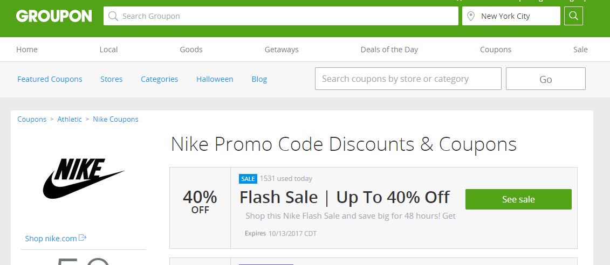
Task: Open the Categories coupons tab
Action: point(159,79)
